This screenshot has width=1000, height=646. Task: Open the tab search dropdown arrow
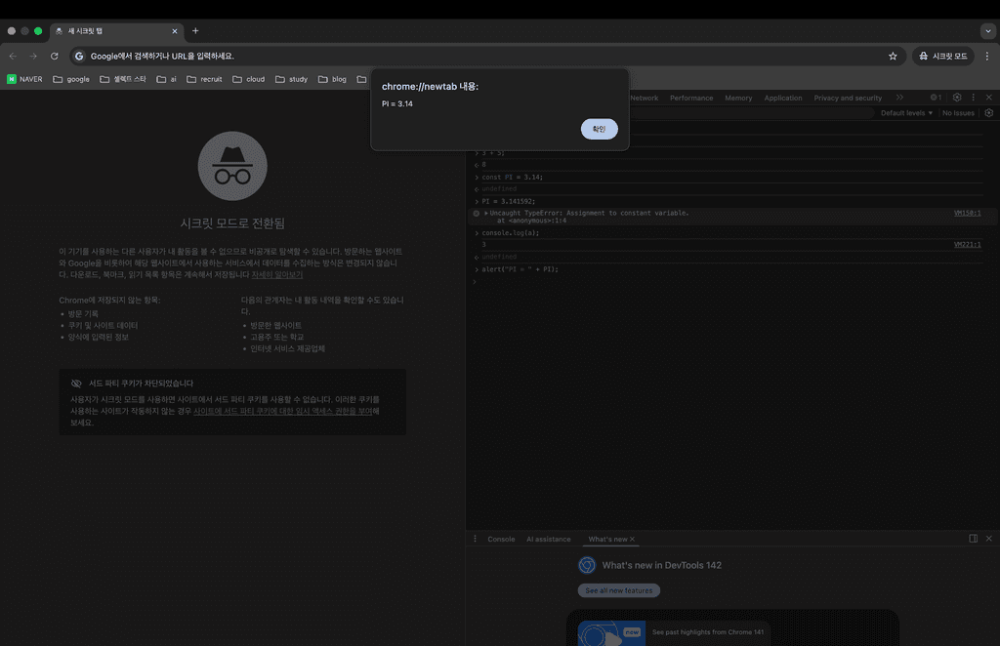coord(987,31)
